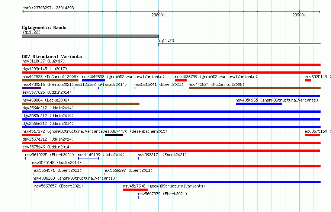331x212 pixels.
Task: Open dgv2567e212 (Uddin2014) label
Action: click(48, 139)
